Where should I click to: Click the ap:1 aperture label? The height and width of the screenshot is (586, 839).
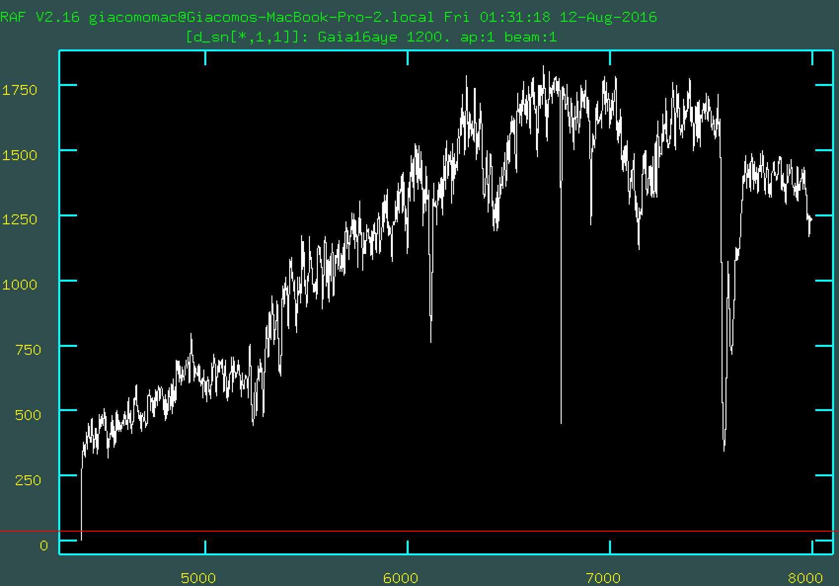tap(477, 37)
